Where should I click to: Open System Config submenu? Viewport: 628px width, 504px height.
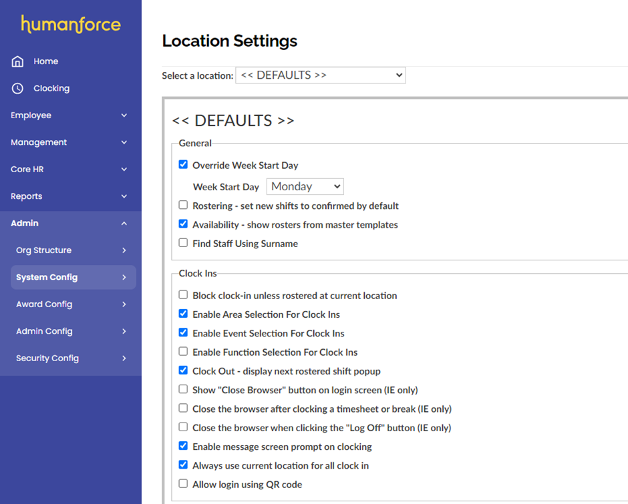coord(73,277)
